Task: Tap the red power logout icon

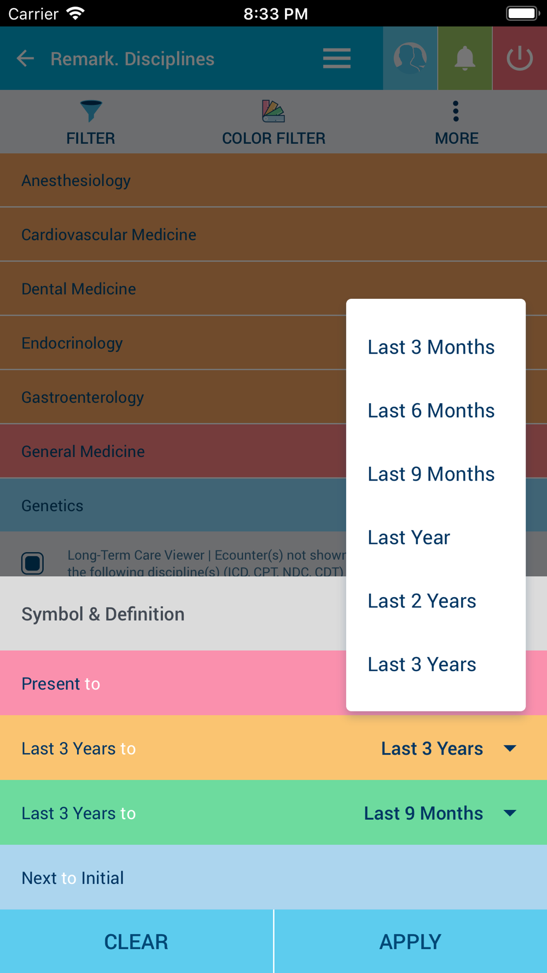Action: pos(520,58)
